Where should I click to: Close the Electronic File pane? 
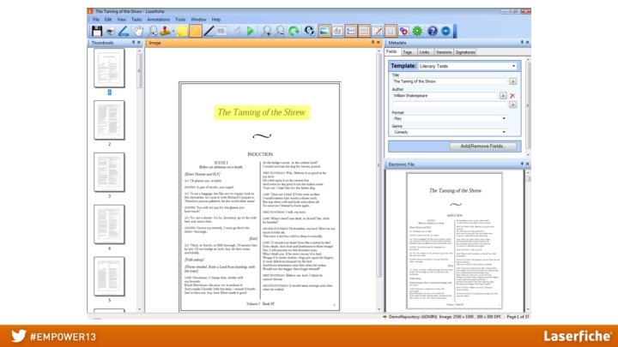pyautogui.click(x=527, y=164)
